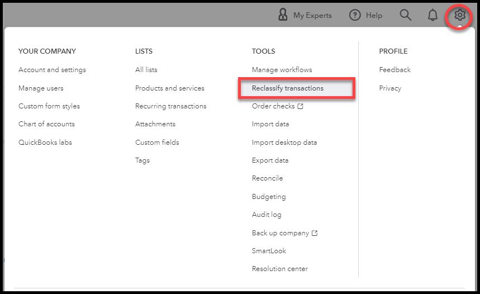The image size is (480, 294).
Task: Open the notifications bell icon
Action: tap(433, 15)
